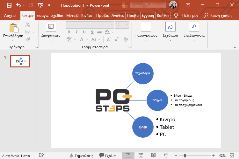Click the Επικόλληση paste clipboard icon
Screen dimensions: 239x159
pyautogui.click(x=14, y=28)
